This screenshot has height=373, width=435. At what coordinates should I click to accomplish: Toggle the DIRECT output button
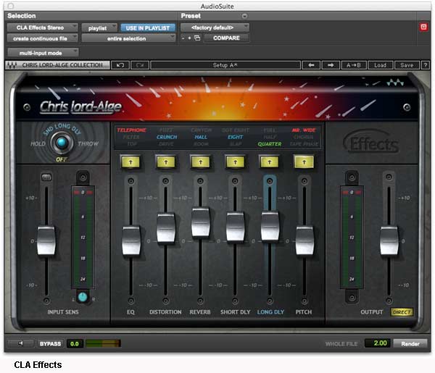tap(402, 312)
